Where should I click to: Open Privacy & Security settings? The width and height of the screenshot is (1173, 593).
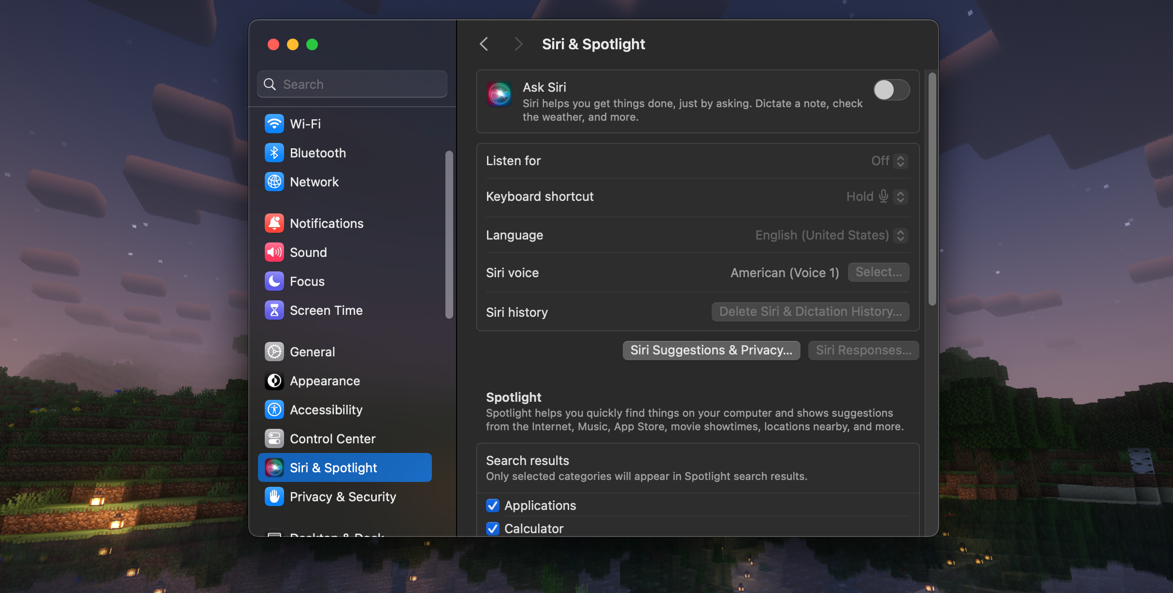tap(343, 496)
